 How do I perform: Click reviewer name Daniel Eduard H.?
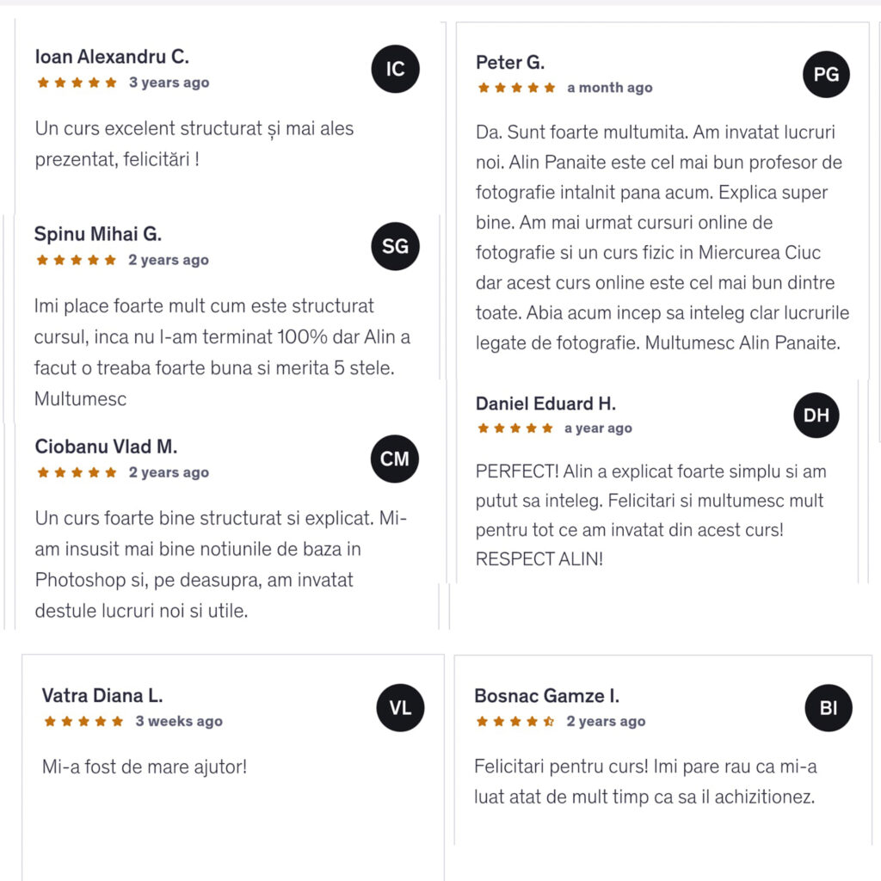tap(545, 404)
